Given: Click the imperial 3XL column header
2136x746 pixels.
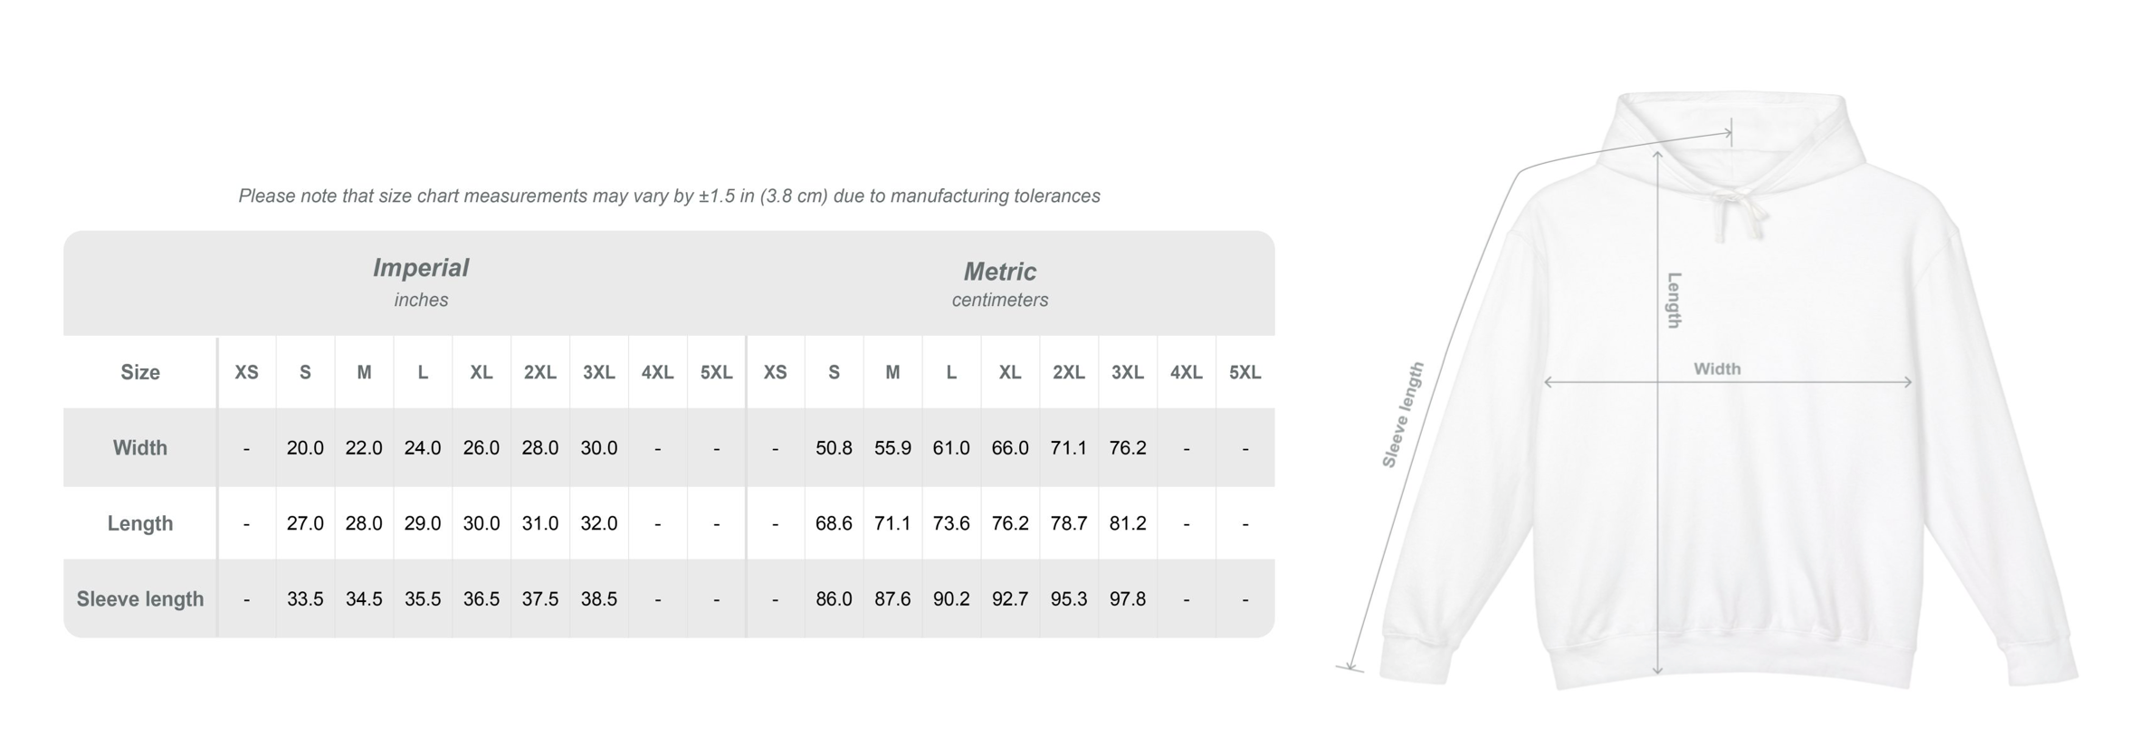Looking at the screenshot, I should (599, 372).
